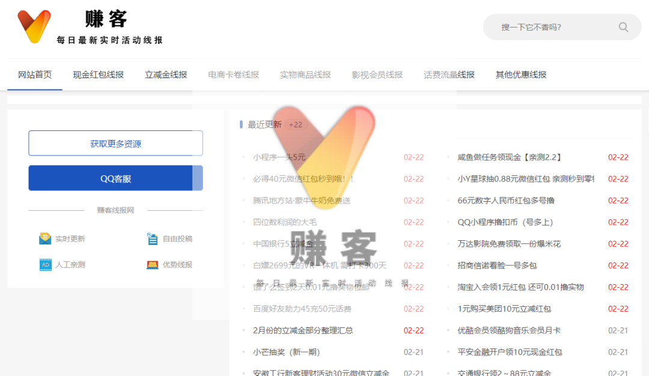The height and width of the screenshot is (376, 649).
Task: Click the 每日最新实时活动线报 header tagline
Action: pyautogui.click(x=110, y=40)
